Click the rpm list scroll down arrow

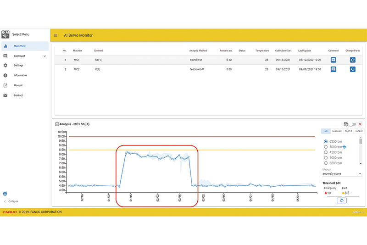tap(361, 164)
